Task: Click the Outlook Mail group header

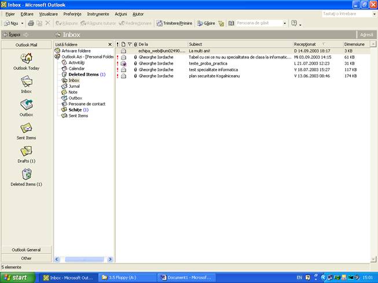Action: (x=26, y=45)
